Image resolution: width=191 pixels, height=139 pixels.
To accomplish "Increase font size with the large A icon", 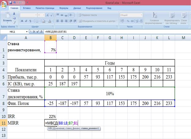I will click(x=47, y=15).
